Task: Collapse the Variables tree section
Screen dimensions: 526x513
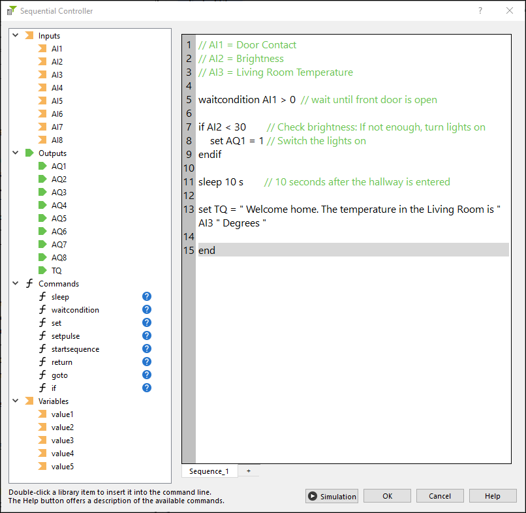Action: [16, 401]
